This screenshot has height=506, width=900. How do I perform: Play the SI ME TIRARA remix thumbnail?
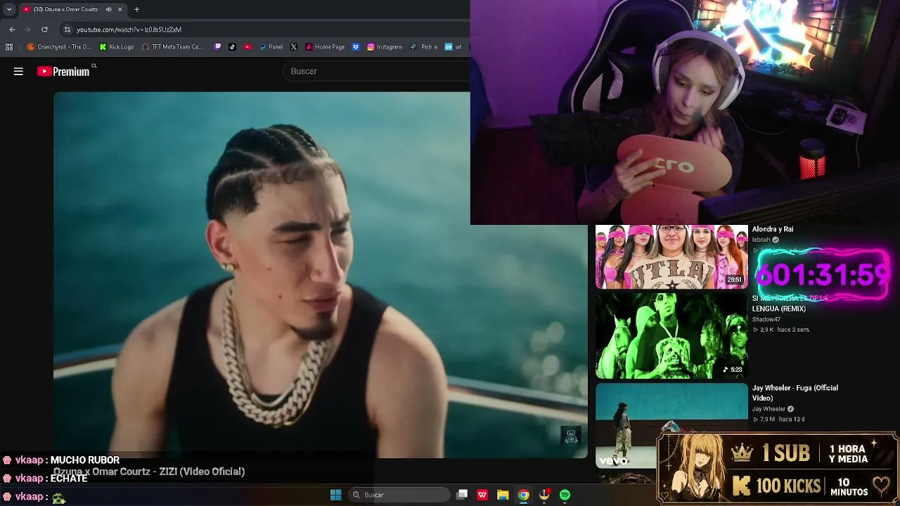pyautogui.click(x=671, y=336)
